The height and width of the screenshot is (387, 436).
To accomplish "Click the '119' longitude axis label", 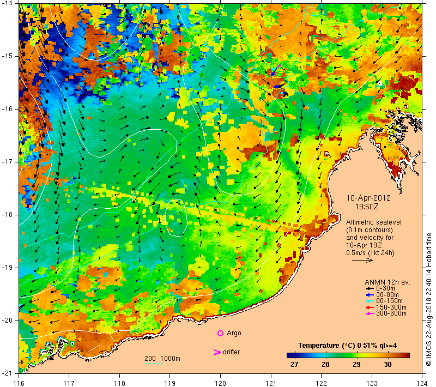I will point(170,383).
